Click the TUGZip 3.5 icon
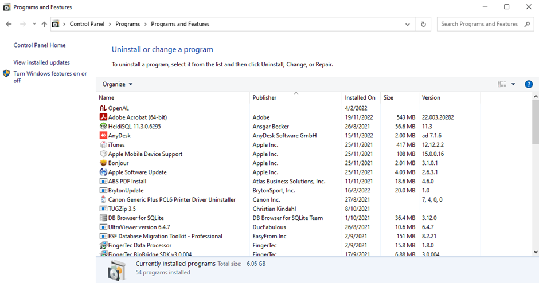 [x=103, y=209]
